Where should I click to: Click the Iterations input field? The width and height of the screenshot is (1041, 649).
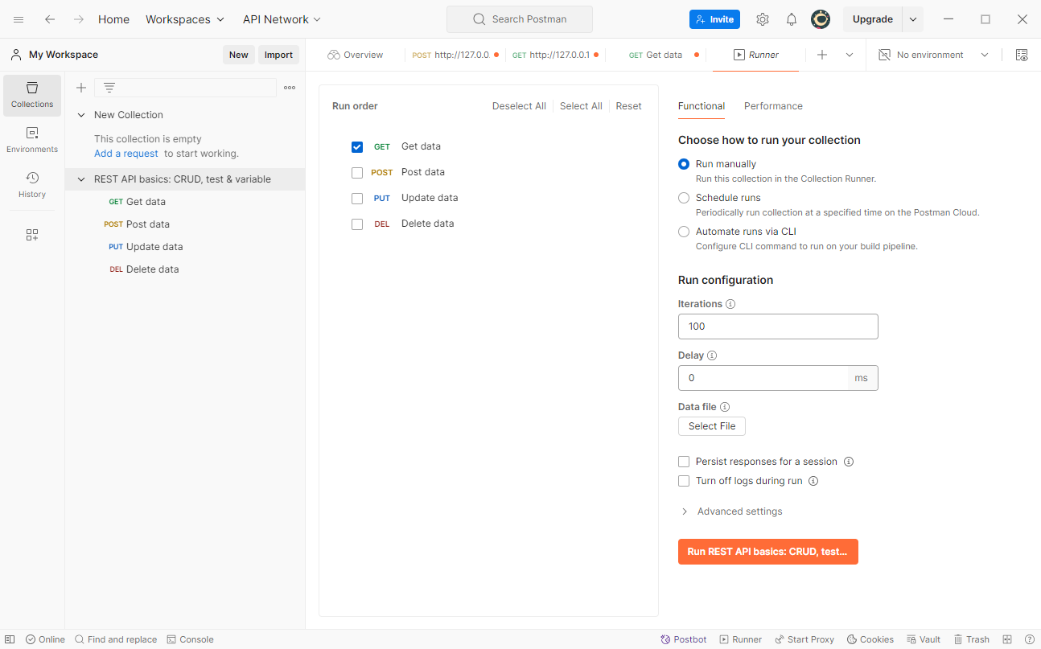[778, 327]
